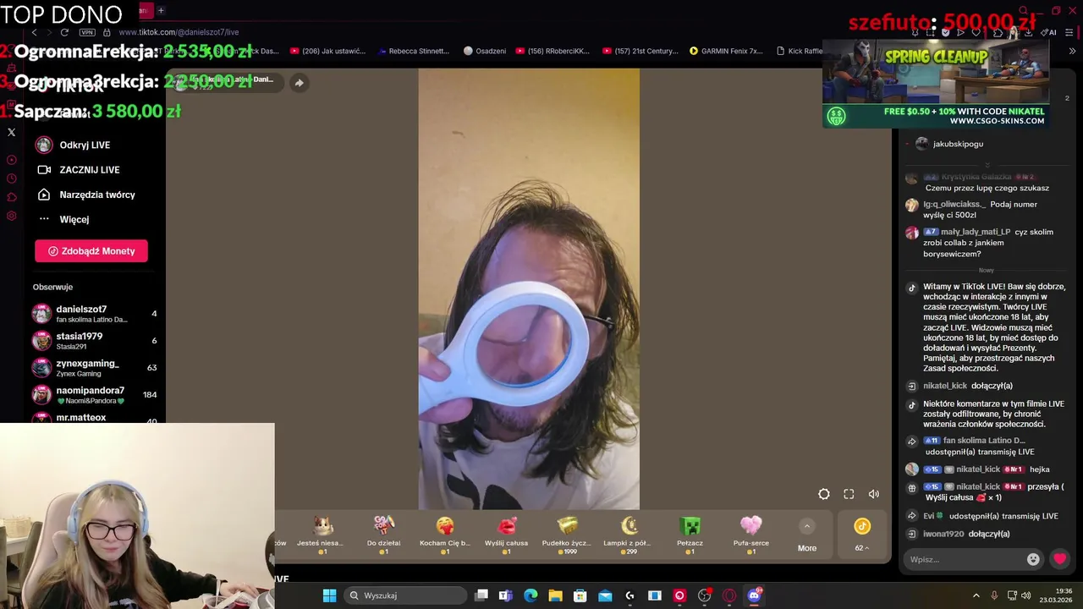Send the Lampki z pół... gift
This screenshot has height=609, width=1083.
628,535
